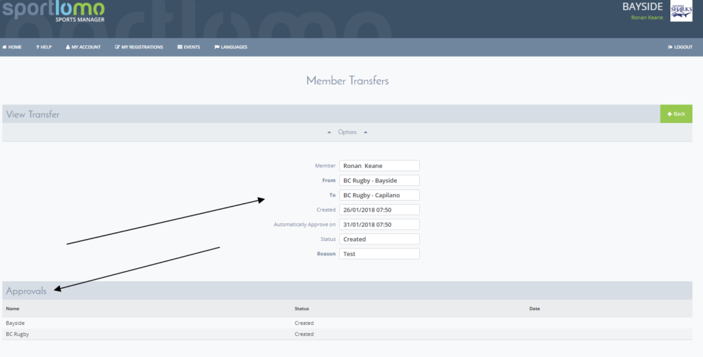Click the From field BC Rugby - Bayside
The width and height of the screenshot is (703, 357).
pos(379,181)
